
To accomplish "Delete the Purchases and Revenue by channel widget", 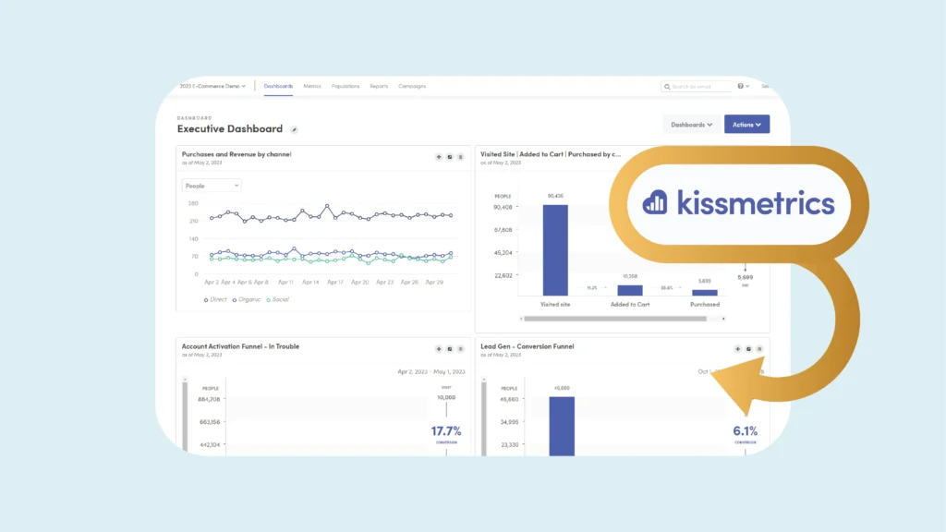I will point(460,157).
